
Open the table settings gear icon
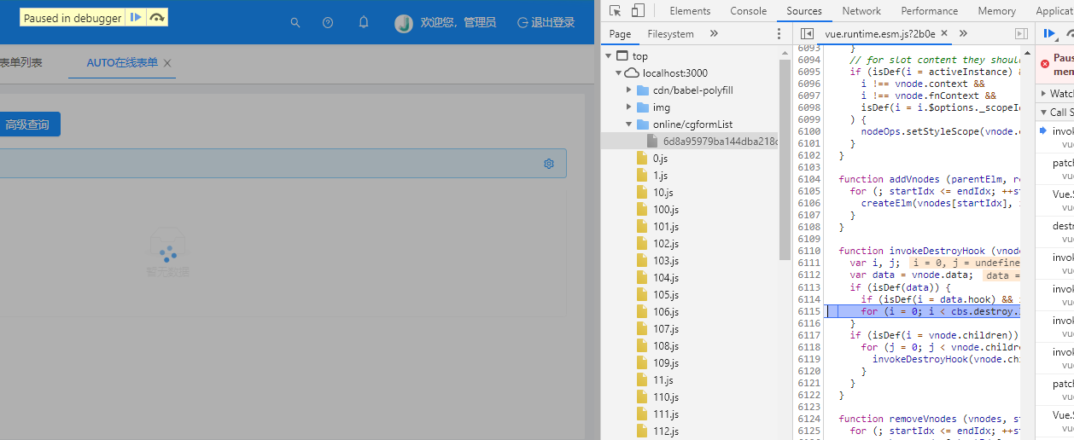click(x=549, y=164)
